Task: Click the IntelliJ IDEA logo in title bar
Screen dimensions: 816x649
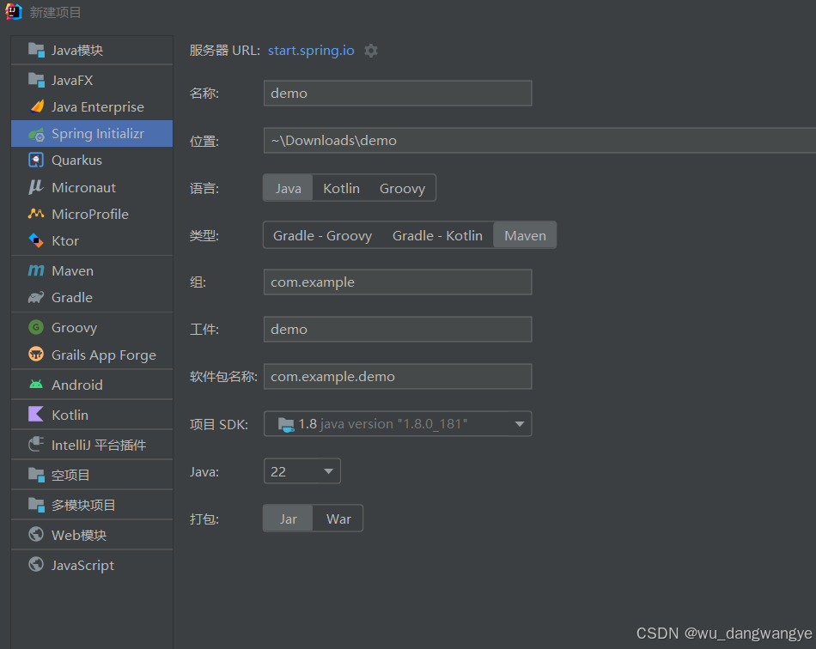Action: click(14, 12)
